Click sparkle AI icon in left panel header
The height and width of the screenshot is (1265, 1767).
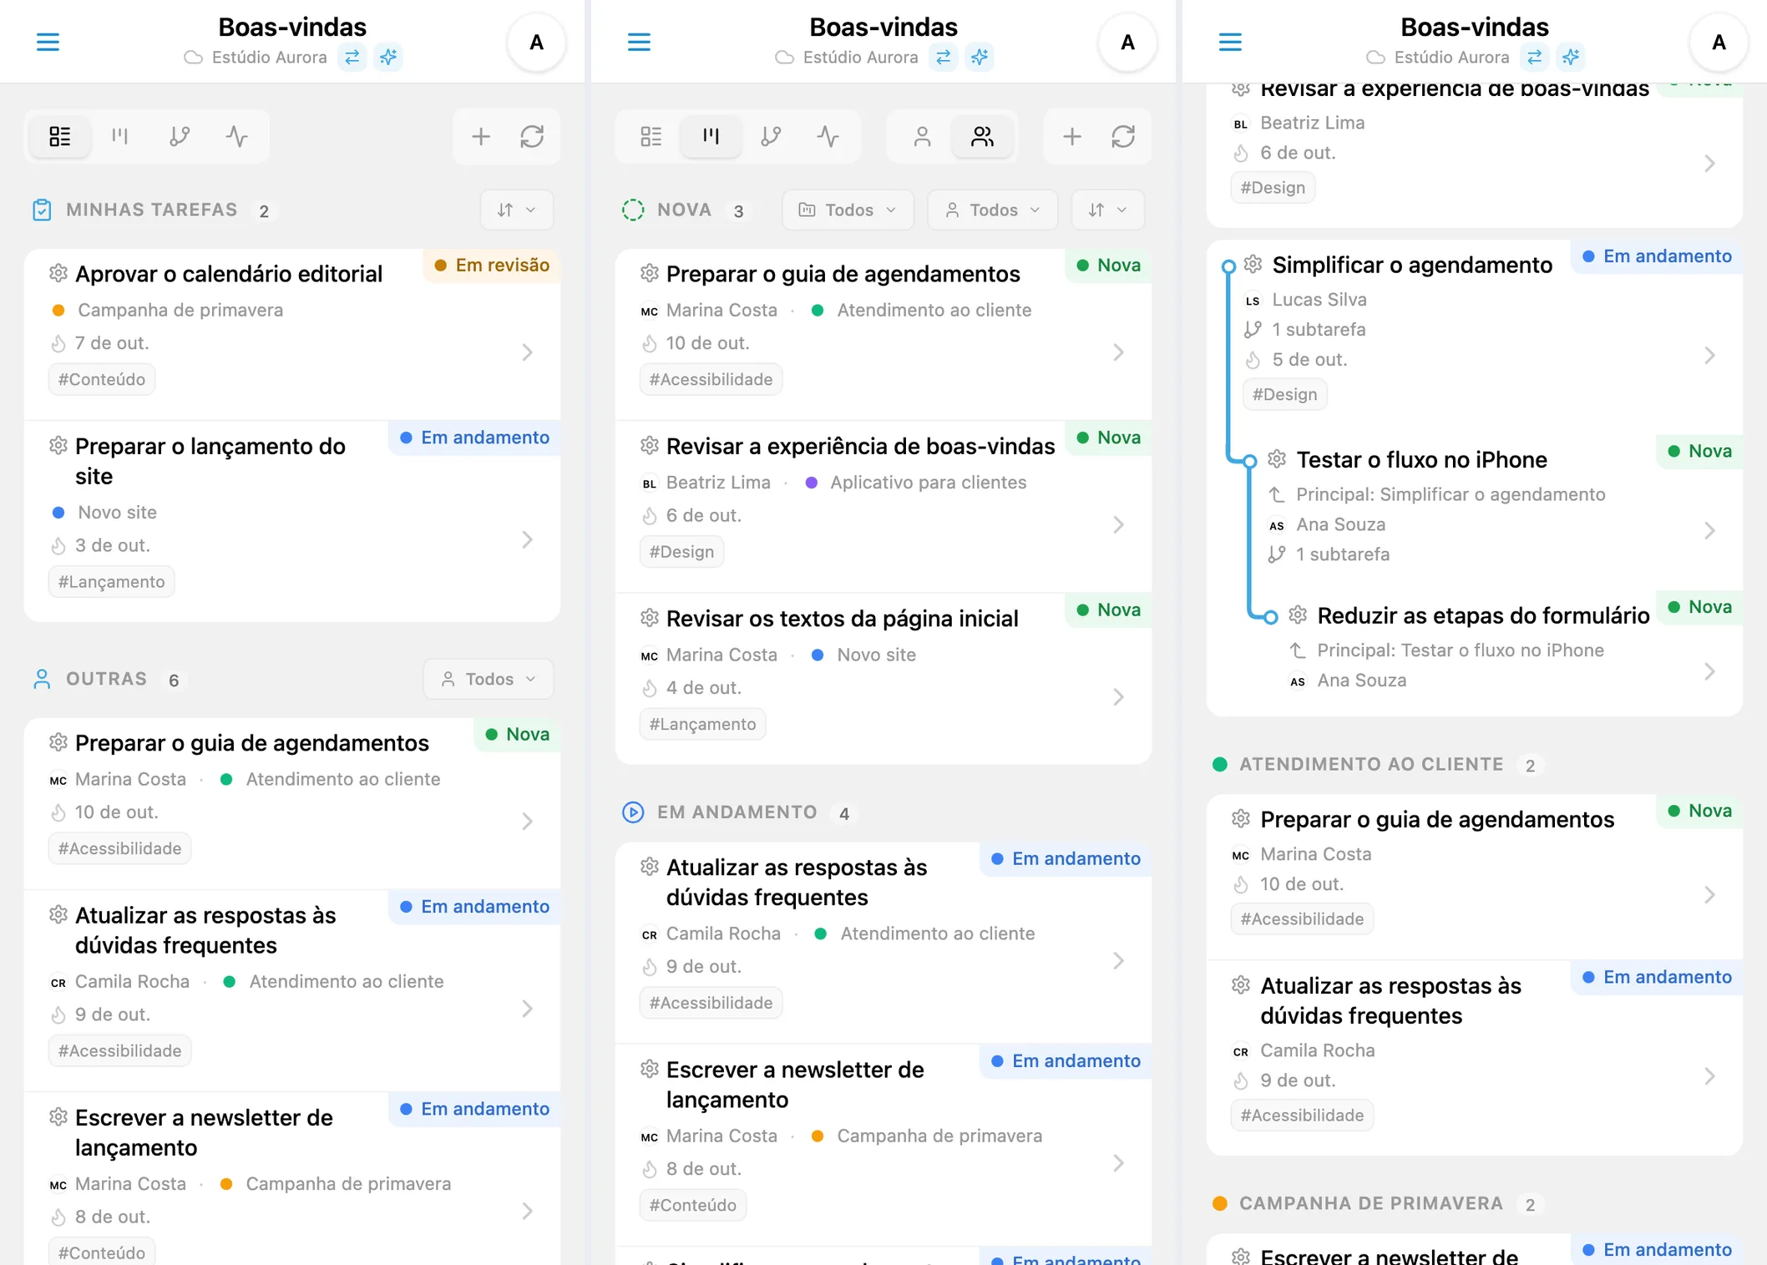click(388, 57)
